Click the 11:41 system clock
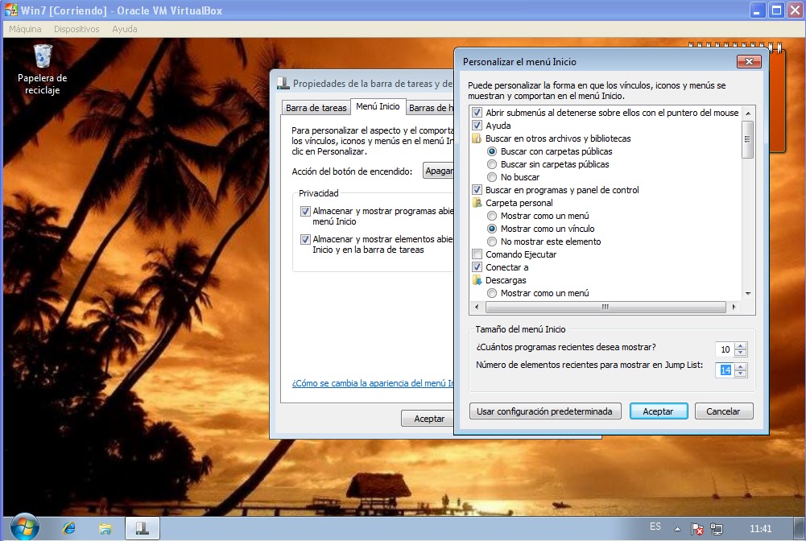This screenshot has width=806, height=541. pyautogui.click(x=760, y=529)
